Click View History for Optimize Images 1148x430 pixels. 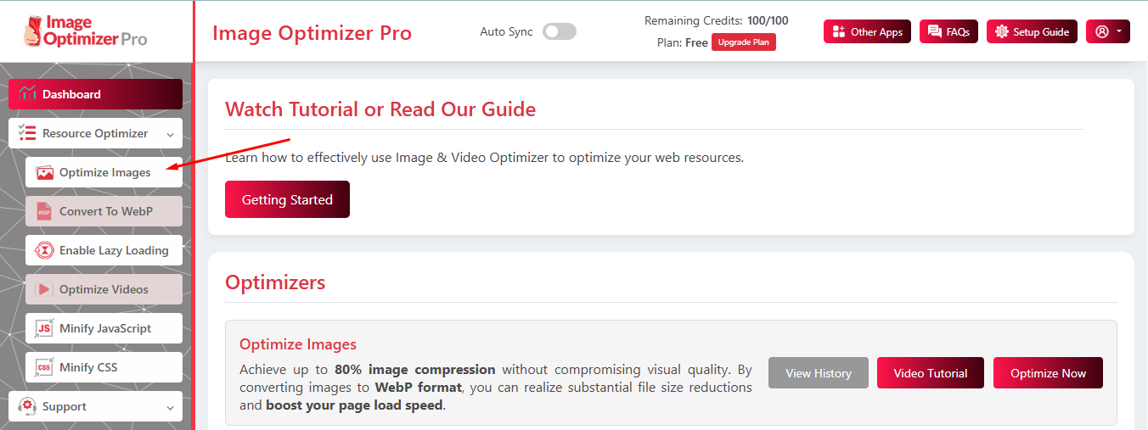(x=819, y=373)
